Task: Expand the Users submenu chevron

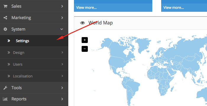Action: click(x=62, y=64)
